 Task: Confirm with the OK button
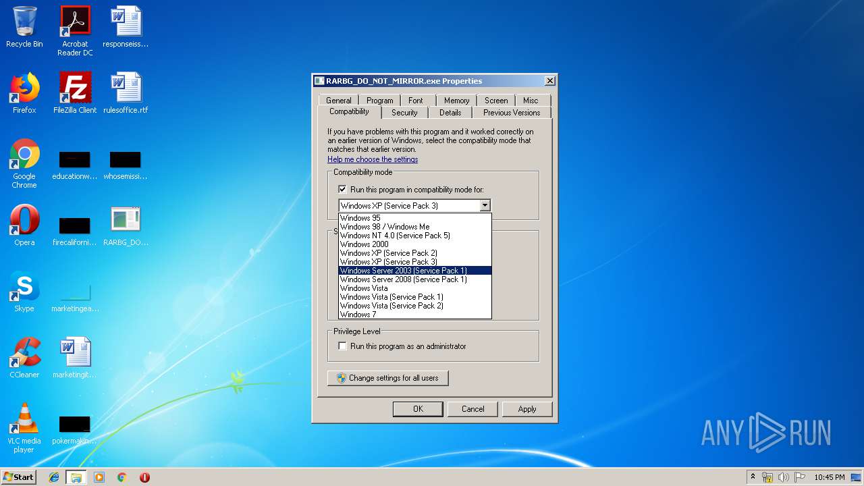(418, 409)
